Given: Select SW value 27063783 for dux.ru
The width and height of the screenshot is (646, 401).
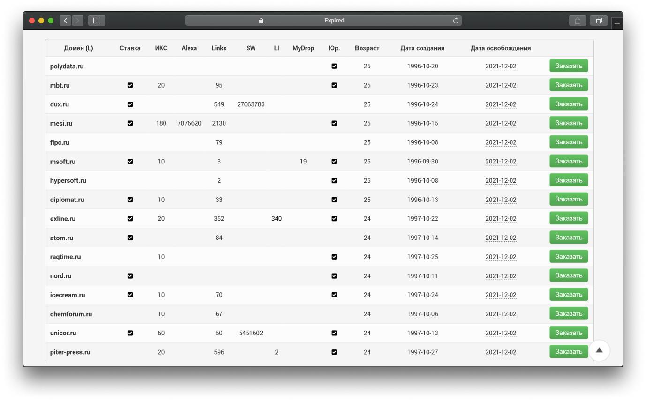Looking at the screenshot, I should coord(251,104).
